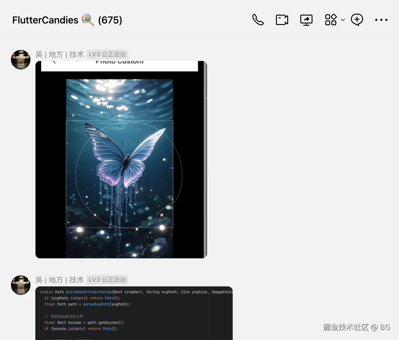
Task: Click sender name above the code snippet
Action: point(59,280)
